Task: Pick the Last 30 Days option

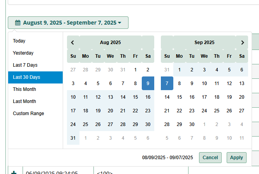Action: point(26,77)
